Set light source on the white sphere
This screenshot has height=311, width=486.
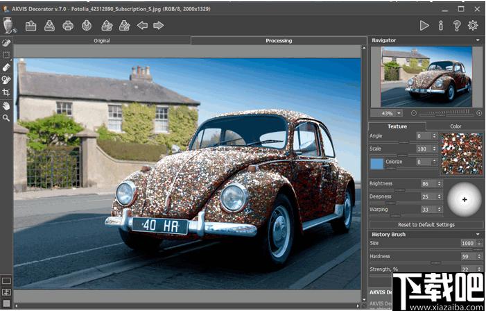point(464,199)
